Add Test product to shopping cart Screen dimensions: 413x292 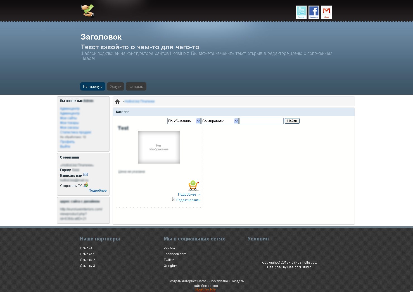click(193, 186)
